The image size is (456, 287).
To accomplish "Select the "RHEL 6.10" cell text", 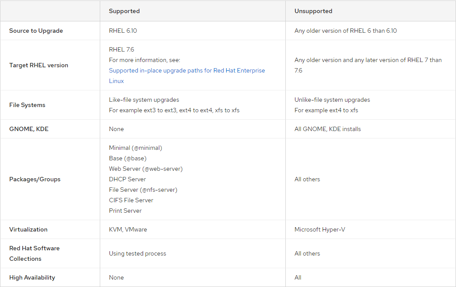I will [x=123, y=31].
